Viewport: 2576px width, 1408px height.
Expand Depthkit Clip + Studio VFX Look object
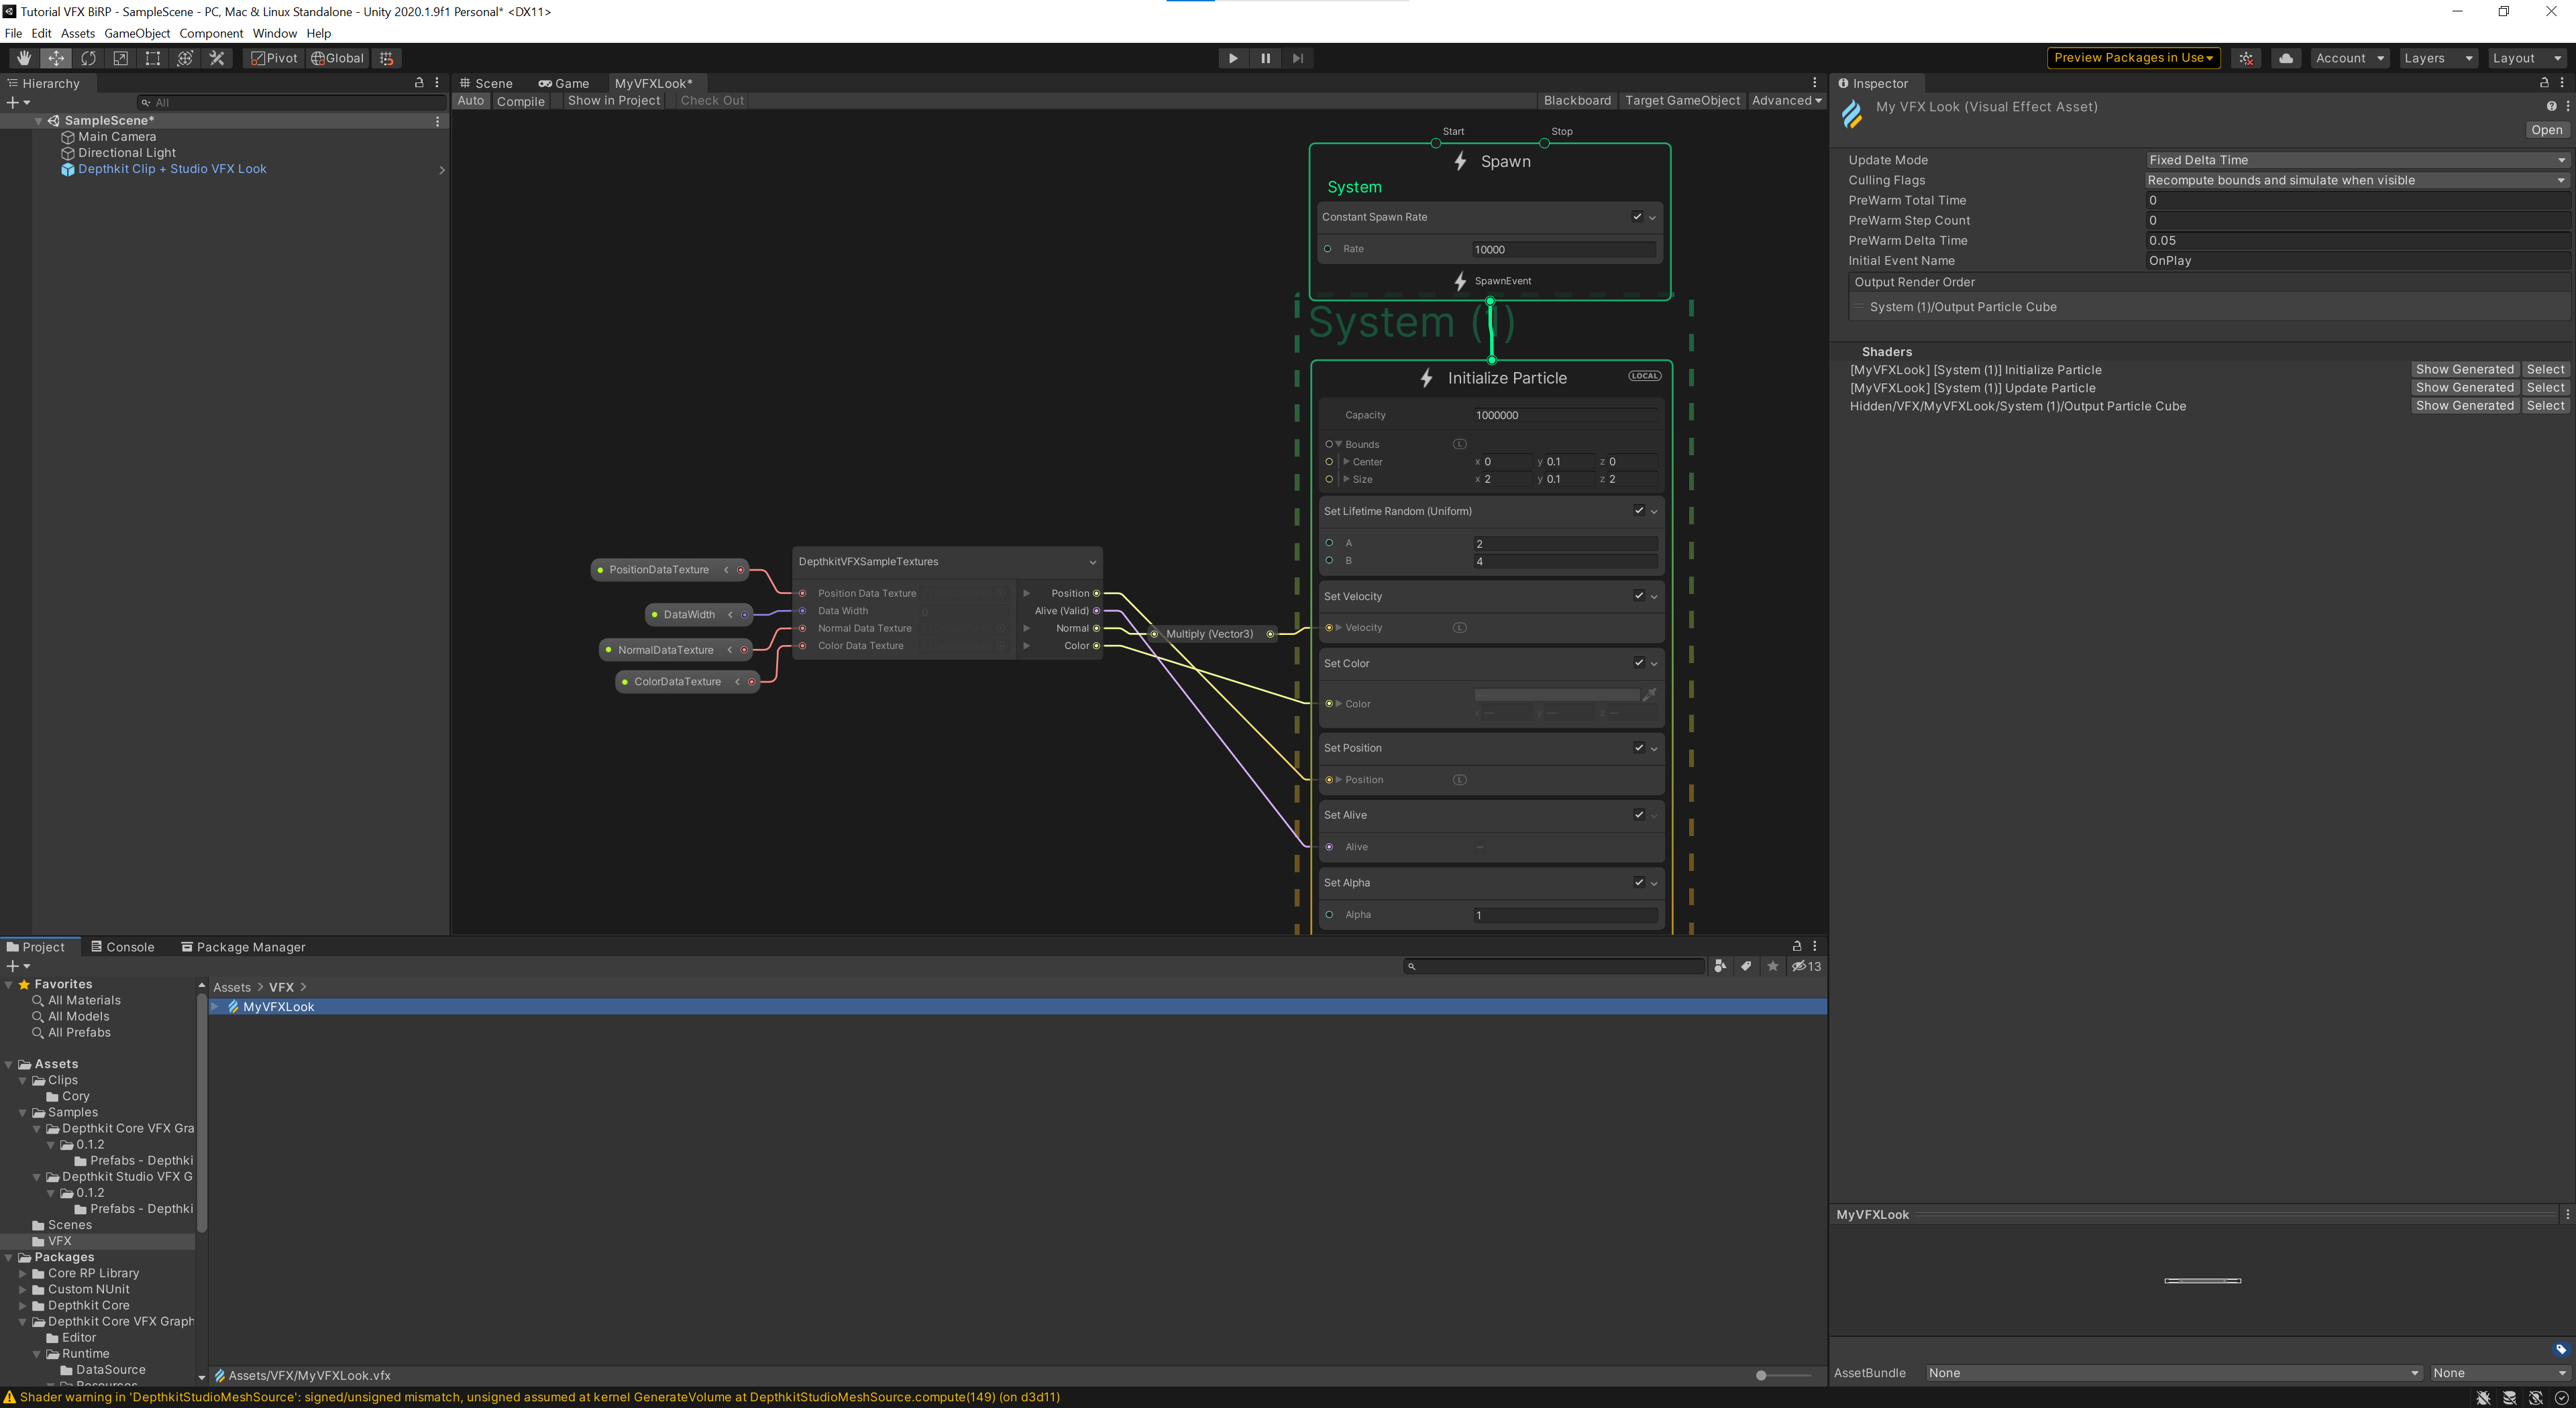point(442,170)
